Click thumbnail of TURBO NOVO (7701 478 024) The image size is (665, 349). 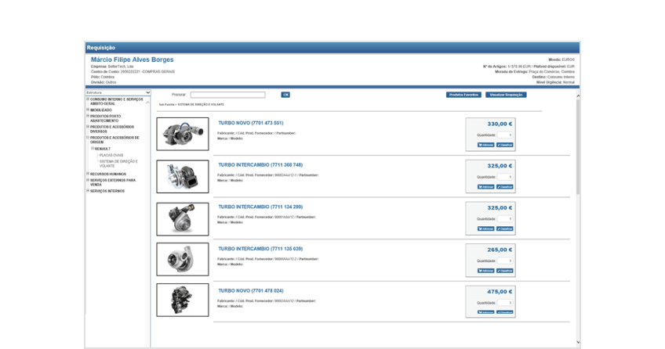click(x=183, y=300)
